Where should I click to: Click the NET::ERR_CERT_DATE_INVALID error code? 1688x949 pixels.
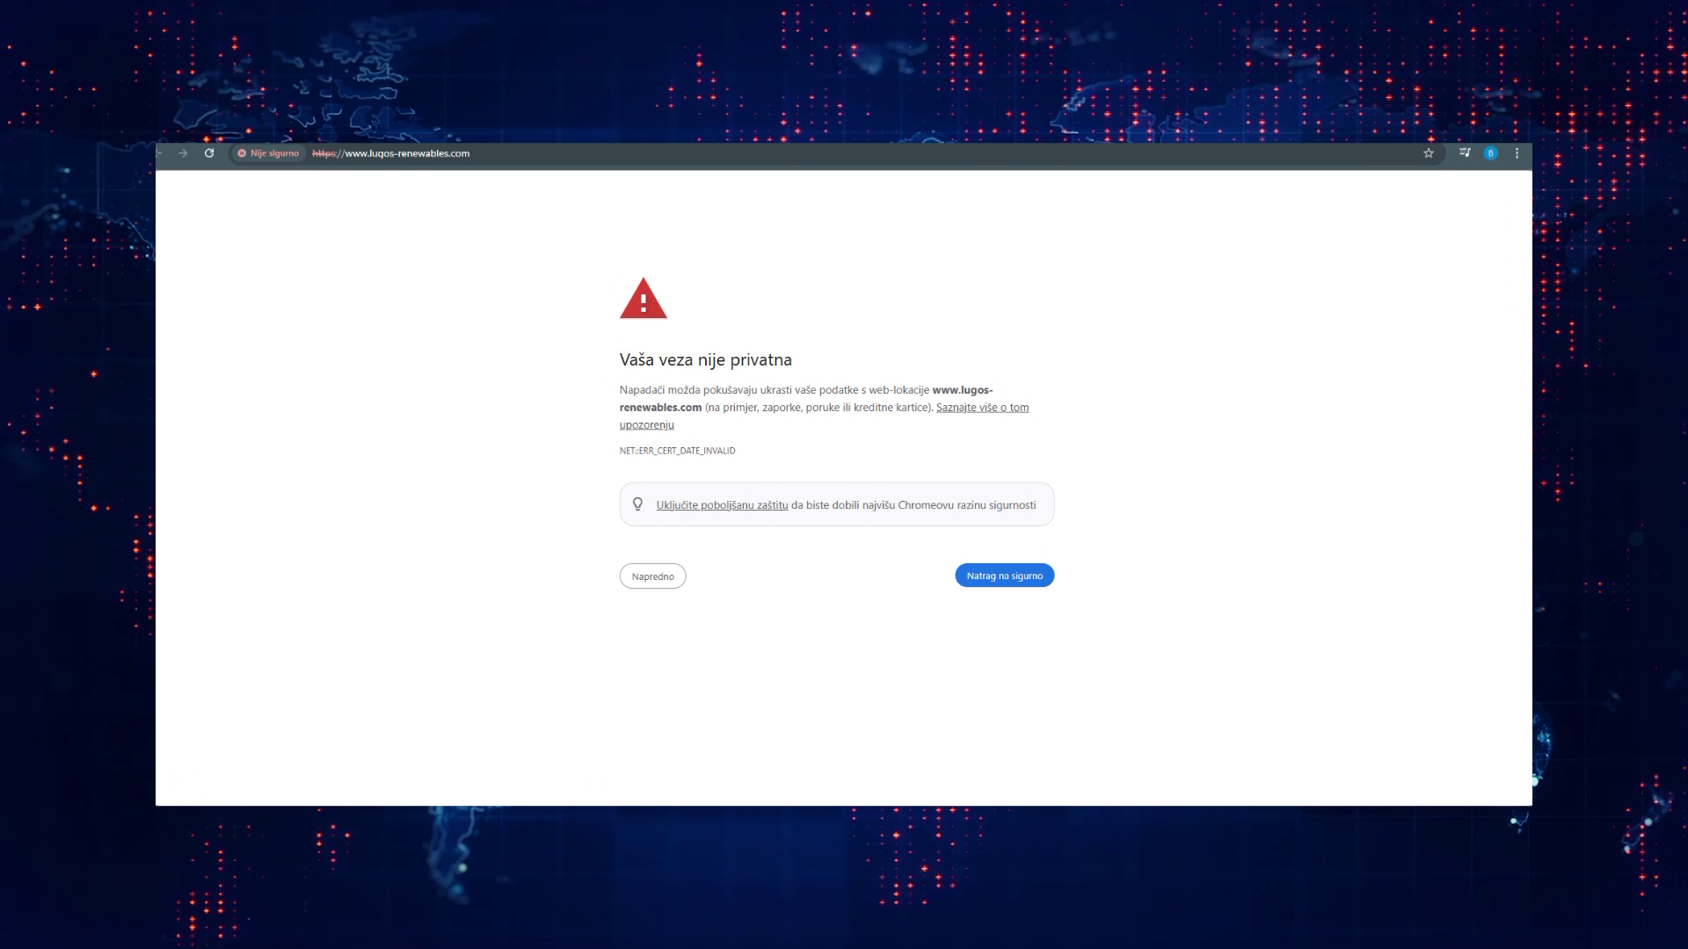(677, 451)
